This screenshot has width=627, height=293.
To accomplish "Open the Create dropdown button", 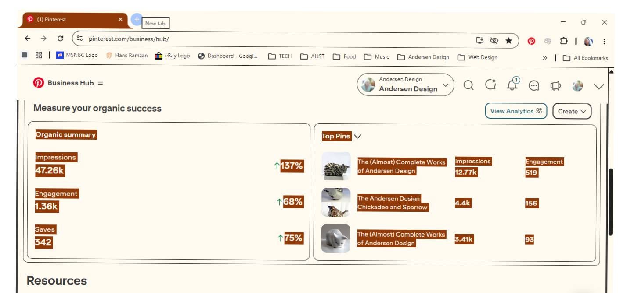I will point(572,111).
